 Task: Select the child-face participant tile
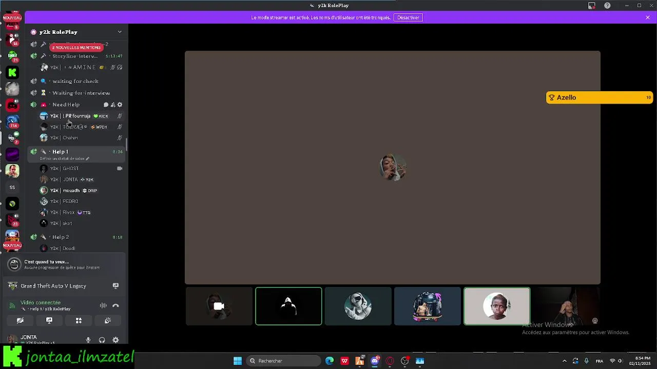(x=497, y=306)
